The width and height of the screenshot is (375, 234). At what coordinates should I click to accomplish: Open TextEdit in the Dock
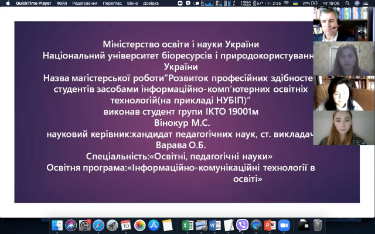[229, 225]
